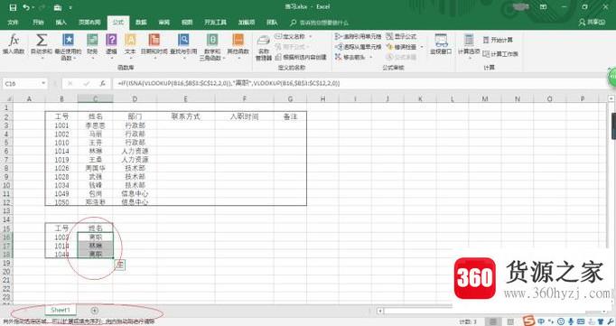The width and height of the screenshot is (616, 326).
Task: Click Error Checking (错误检查)
Action: [x=401, y=47]
